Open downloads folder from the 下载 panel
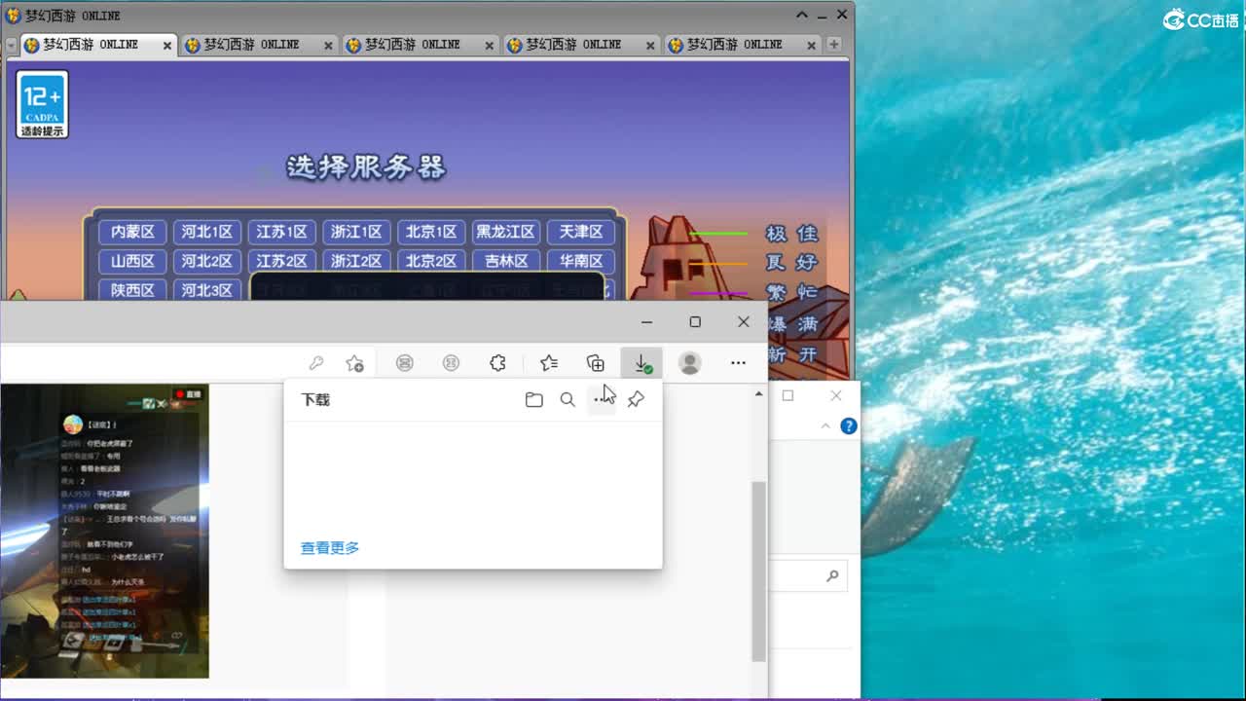This screenshot has height=701, width=1246. tap(533, 400)
